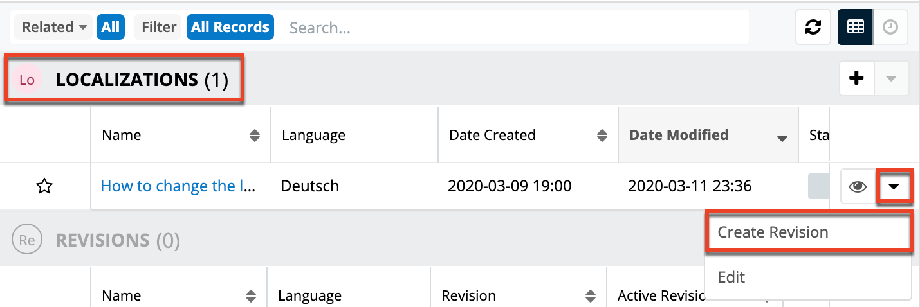Click the plus icon to add localization
The height and width of the screenshot is (307, 920).
click(856, 78)
